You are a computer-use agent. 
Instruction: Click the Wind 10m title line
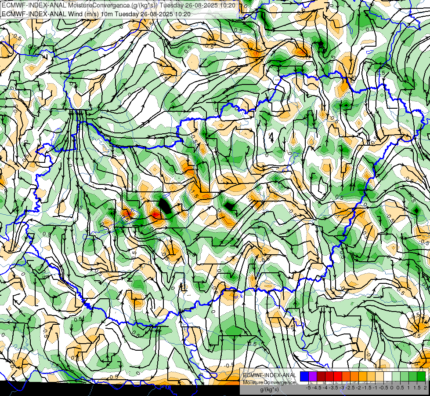click(96, 14)
